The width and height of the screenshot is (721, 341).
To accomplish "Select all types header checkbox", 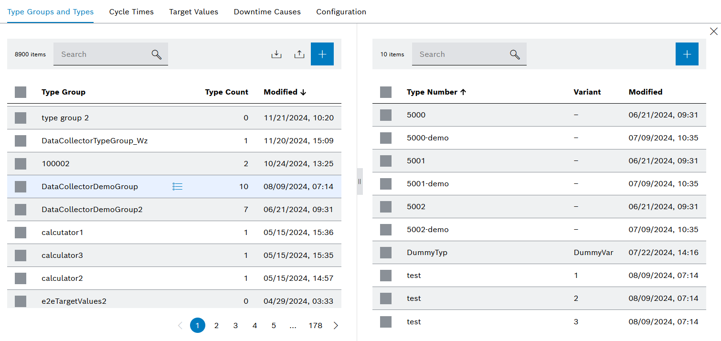I will (386, 92).
